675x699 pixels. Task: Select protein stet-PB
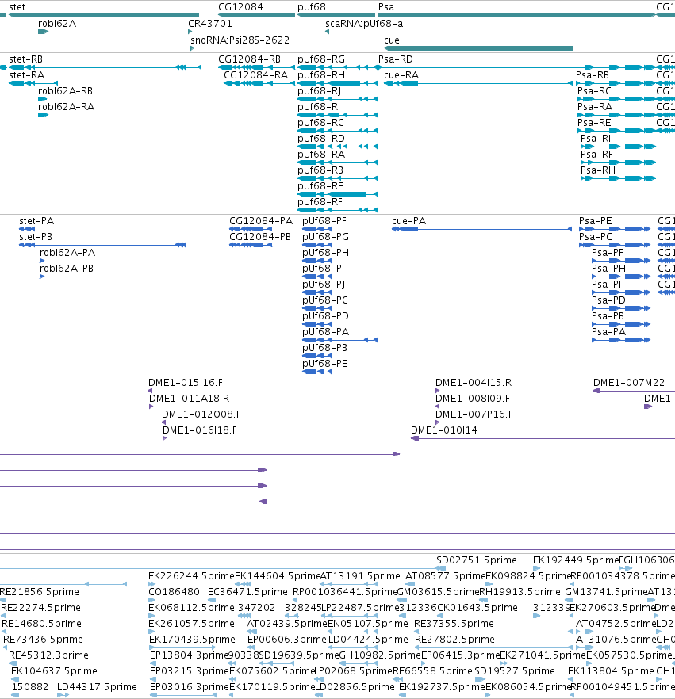coord(102,245)
